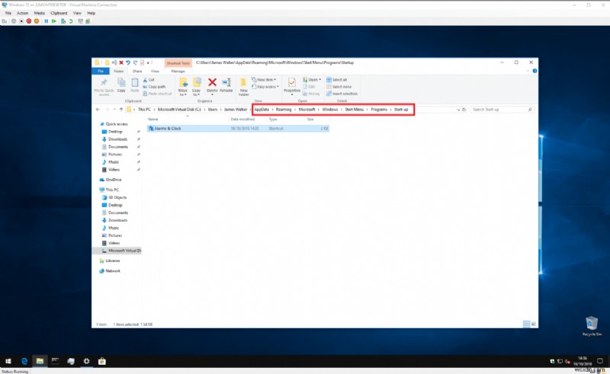This screenshot has height=374, width=610.
Task: Open the VM Media menu
Action: pos(40,13)
